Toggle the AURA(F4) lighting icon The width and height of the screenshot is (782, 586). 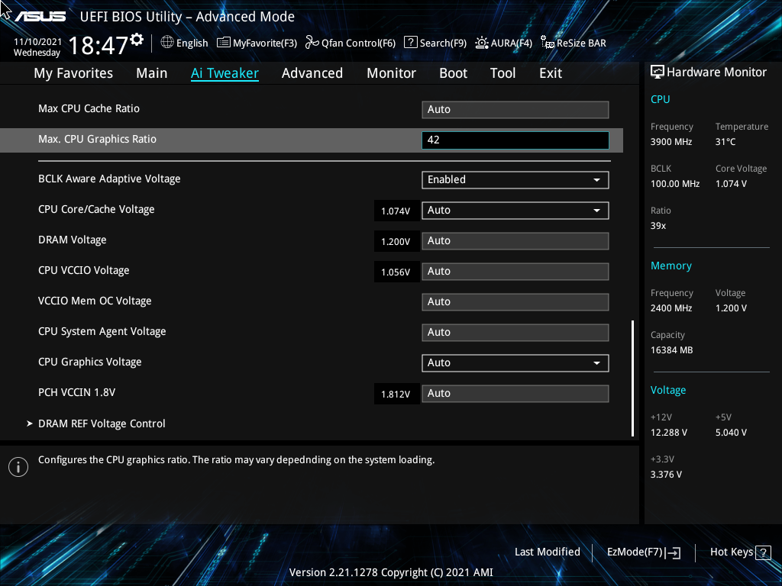(x=482, y=43)
